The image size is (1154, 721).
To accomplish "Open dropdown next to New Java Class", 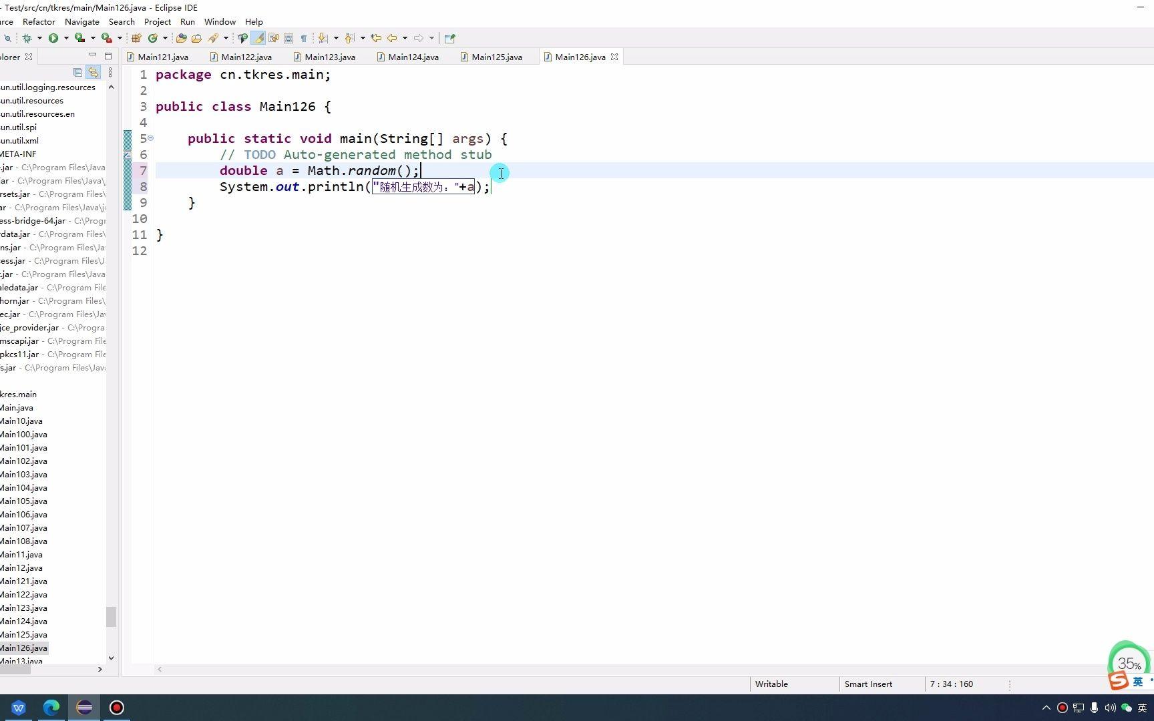I will (165, 38).
